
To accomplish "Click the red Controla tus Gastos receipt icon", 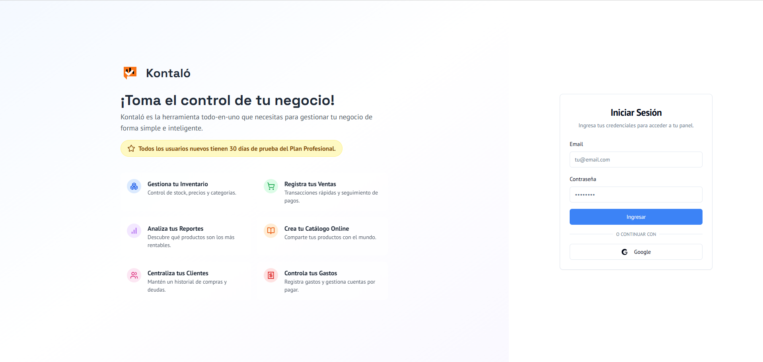I will [x=271, y=275].
